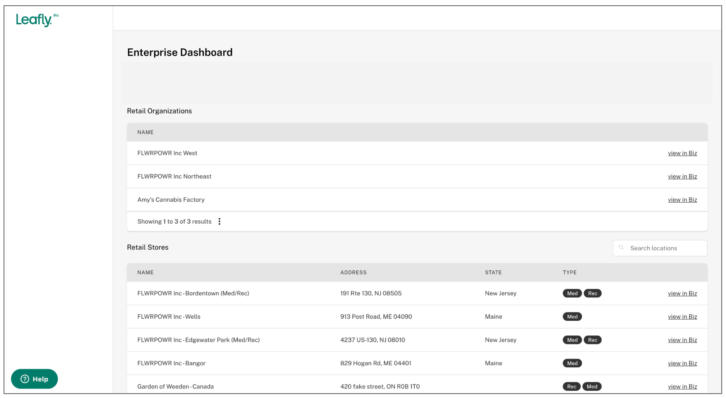Screen dimensions: 726x398
Task: Click the Med badge on Wells row
Action: click(572, 317)
